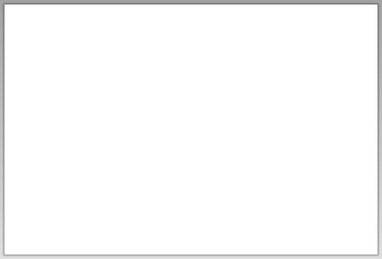Click the center of the blank white canvas
The image size is (382, 259).
click(191, 129)
